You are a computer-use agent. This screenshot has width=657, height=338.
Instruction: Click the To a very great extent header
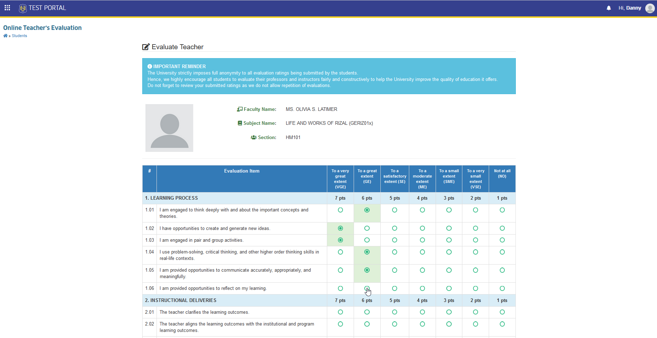[x=340, y=179]
